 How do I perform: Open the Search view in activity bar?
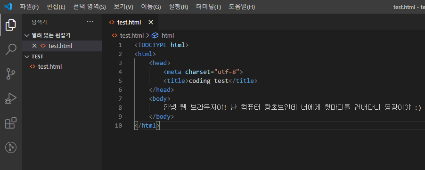click(11, 49)
